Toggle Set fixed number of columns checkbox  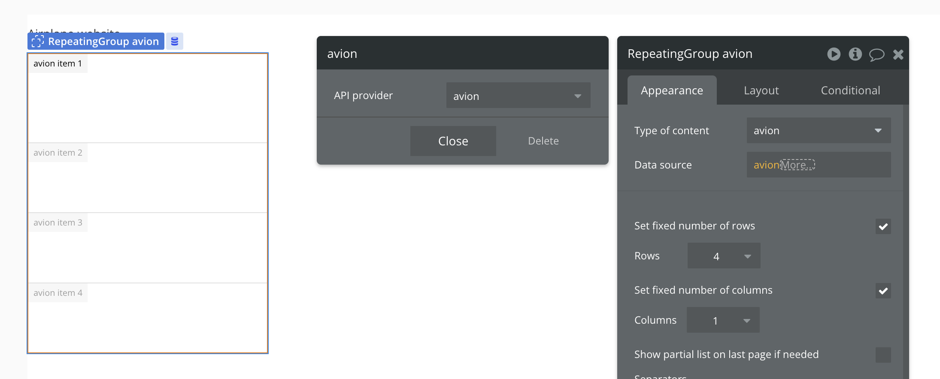(883, 291)
